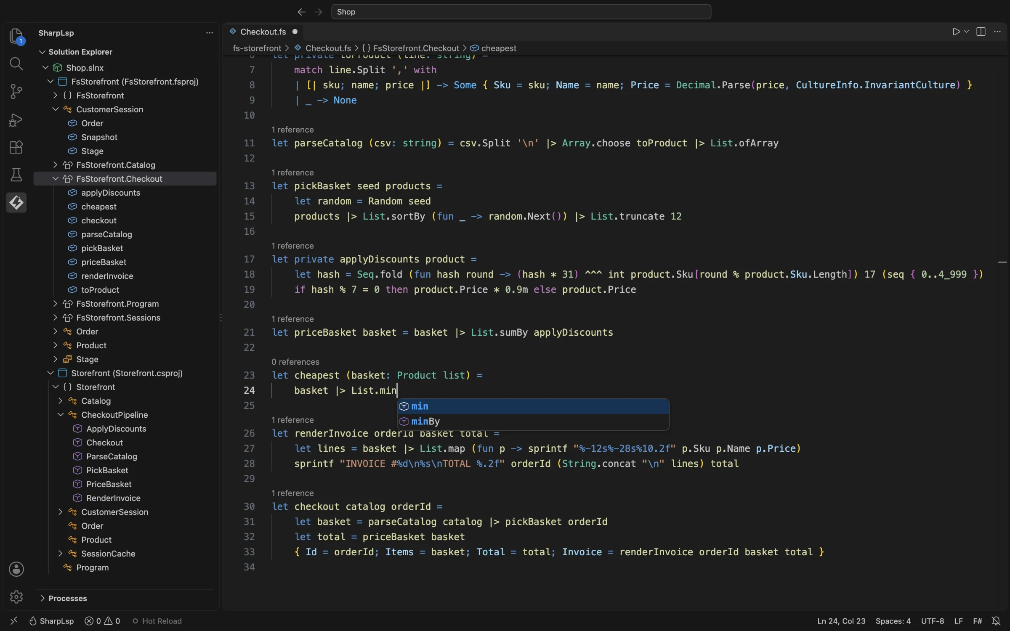The image size is (1010, 631).
Task: Collapse the CheckoutPipeline class node
Action: (61, 415)
